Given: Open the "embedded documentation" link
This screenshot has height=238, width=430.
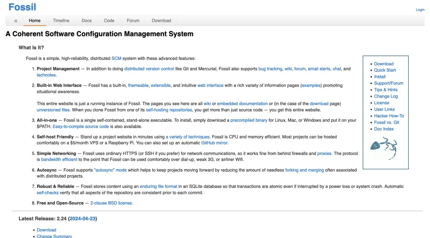Looking at the screenshot, I should click(243, 103).
